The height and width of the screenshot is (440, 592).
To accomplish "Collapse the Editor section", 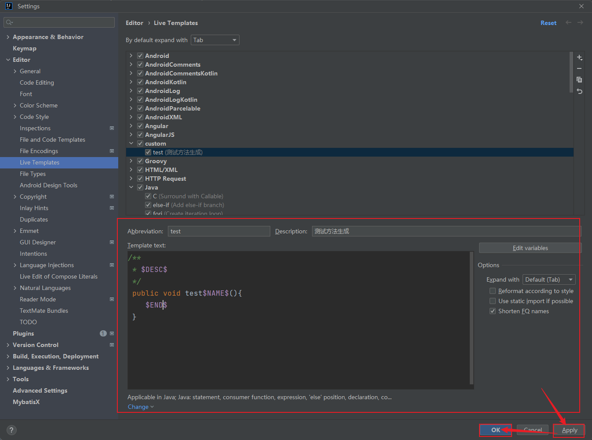I will pos(8,60).
